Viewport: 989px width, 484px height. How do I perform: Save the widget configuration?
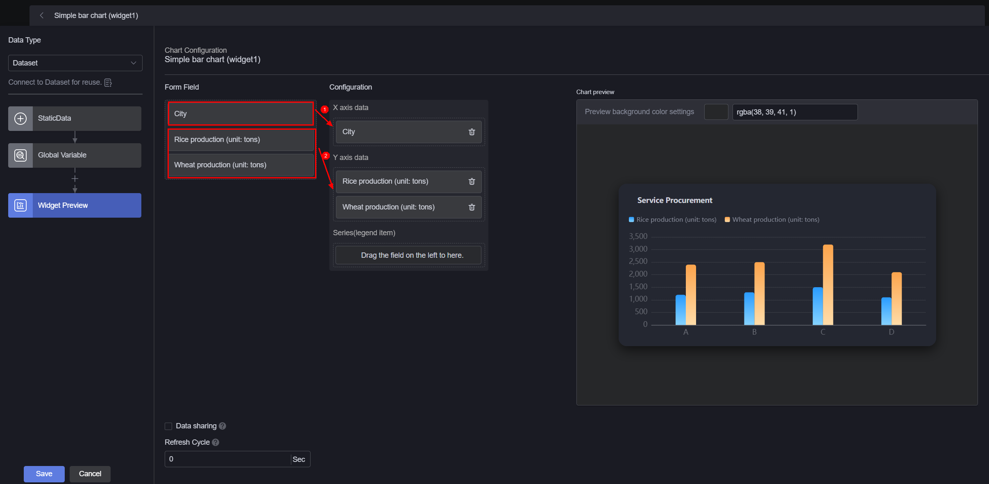(44, 474)
